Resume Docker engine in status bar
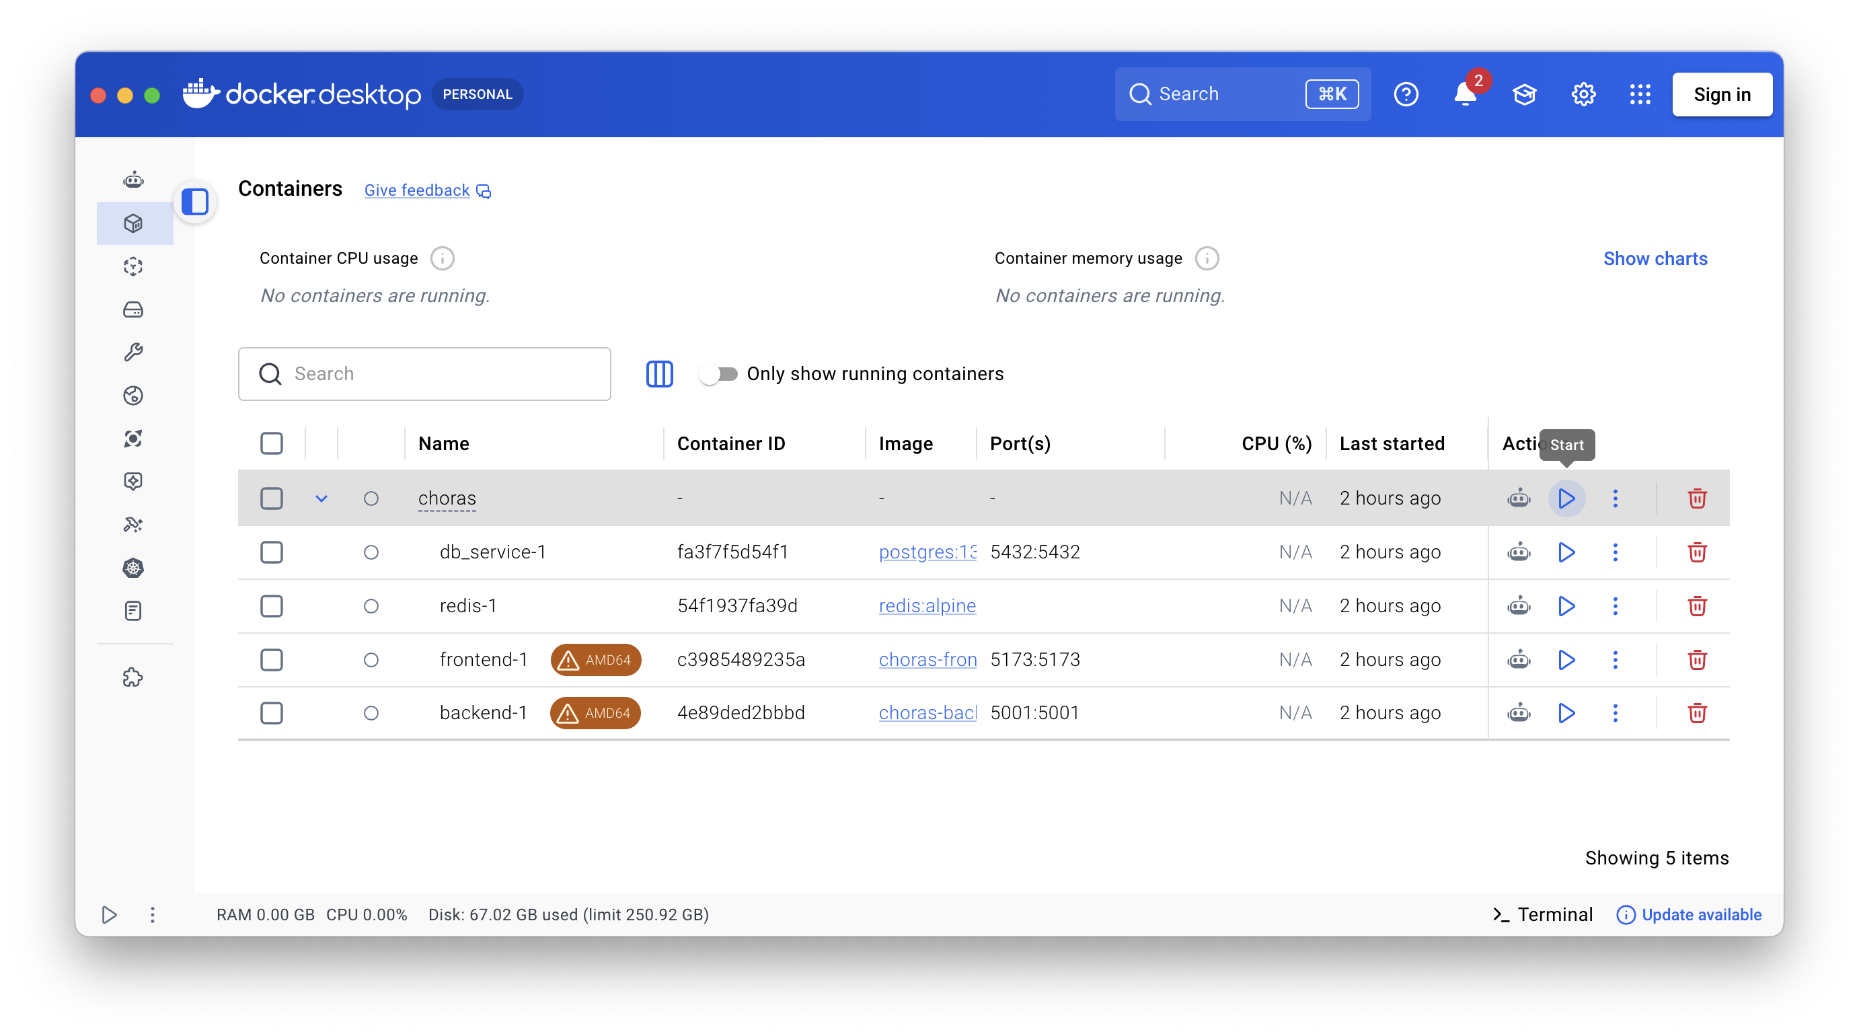The height and width of the screenshot is (1036, 1859). 109,915
